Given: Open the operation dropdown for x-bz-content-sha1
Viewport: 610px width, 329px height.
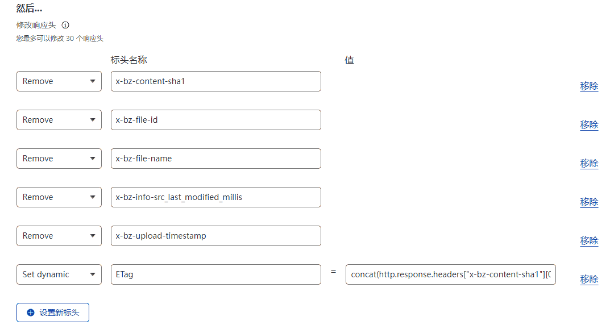Looking at the screenshot, I should pos(59,81).
